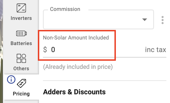Select the Batteries icon in sidebar
The image size is (170, 103).
tap(21, 33)
